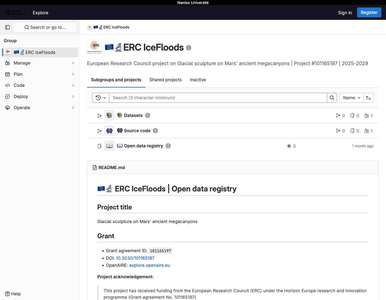This screenshot has height=300, width=386.
Task: Open the explore.openaire.eu link
Action: pyautogui.click(x=149, y=265)
